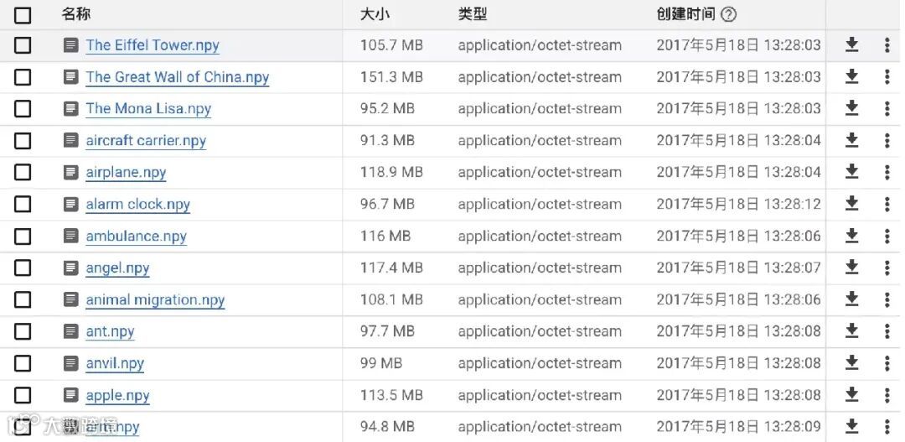Click the 大小 column header
The height and width of the screenshot is (442, 905).
pyautogui.click(x=375, y=14)
